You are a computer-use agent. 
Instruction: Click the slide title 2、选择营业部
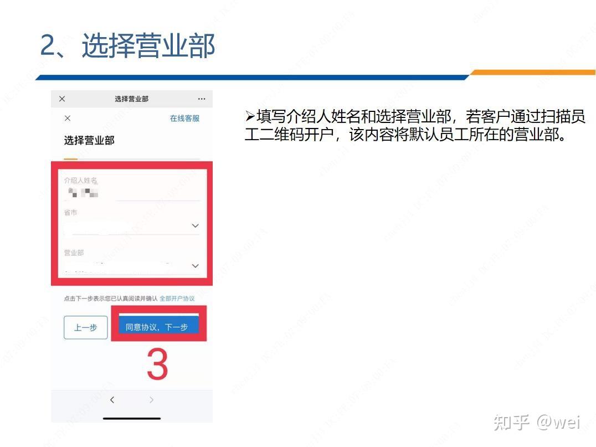[x=128, y=45]
